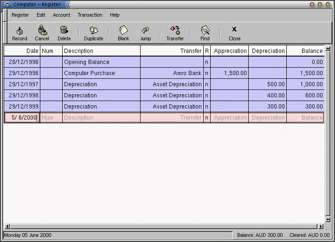Image resolution: width=335 pixels, height=242 pixels.
Task: Open the Register menu
Action: coord(20,15)
